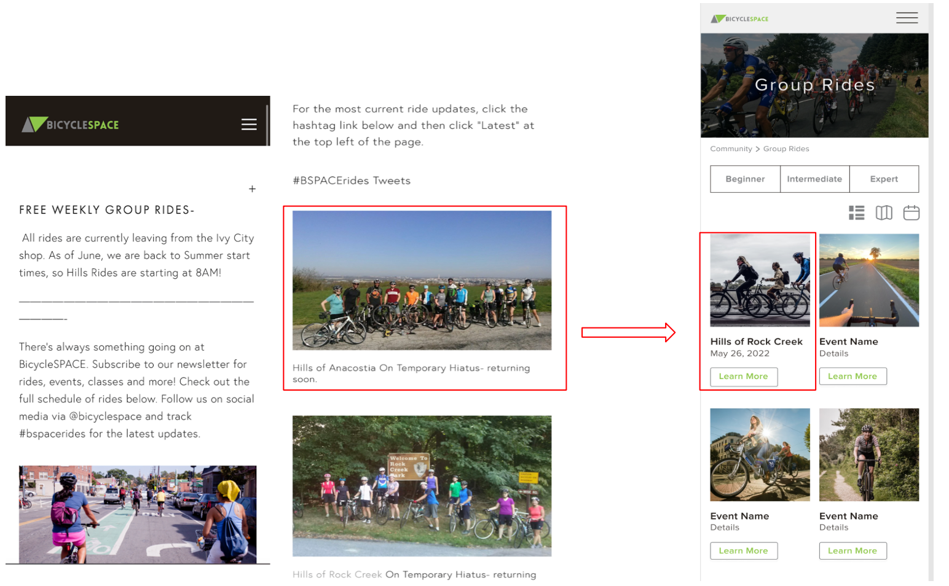Click Group Rides breadcrumb link
Screen dimensions: 949x586
(x=786, y=149)
